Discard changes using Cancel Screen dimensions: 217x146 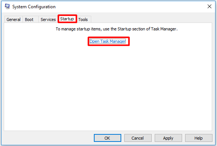coord(138,138)
